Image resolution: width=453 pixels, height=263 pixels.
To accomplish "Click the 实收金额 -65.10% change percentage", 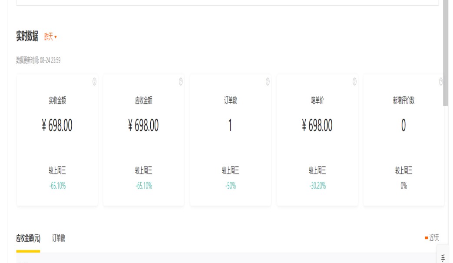I will click(x=57, y=186).
